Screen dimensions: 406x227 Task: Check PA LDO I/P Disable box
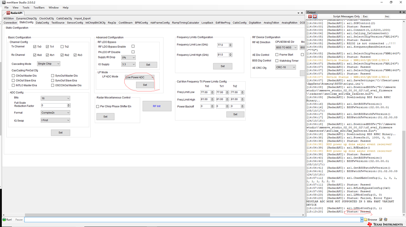(x=133, y=52)
